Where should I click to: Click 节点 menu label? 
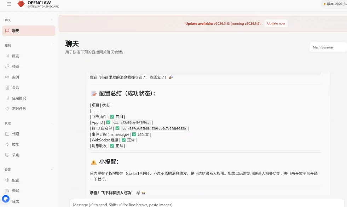pos(16,155)
